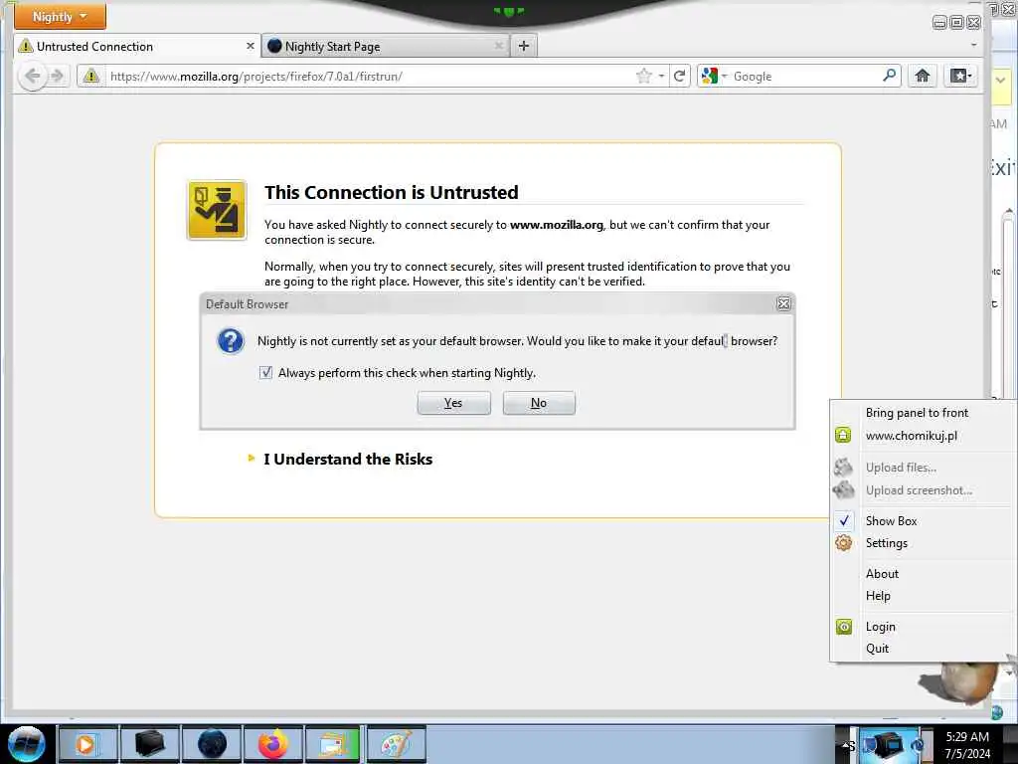Go to the home page icon
This screenshot has height=764, width=1018.
click(x=922, y=76)
